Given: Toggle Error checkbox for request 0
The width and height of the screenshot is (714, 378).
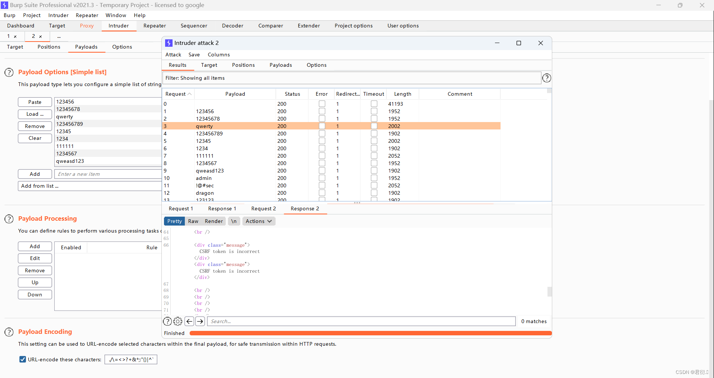Looking at the screenshot, I should coord(322,104).
